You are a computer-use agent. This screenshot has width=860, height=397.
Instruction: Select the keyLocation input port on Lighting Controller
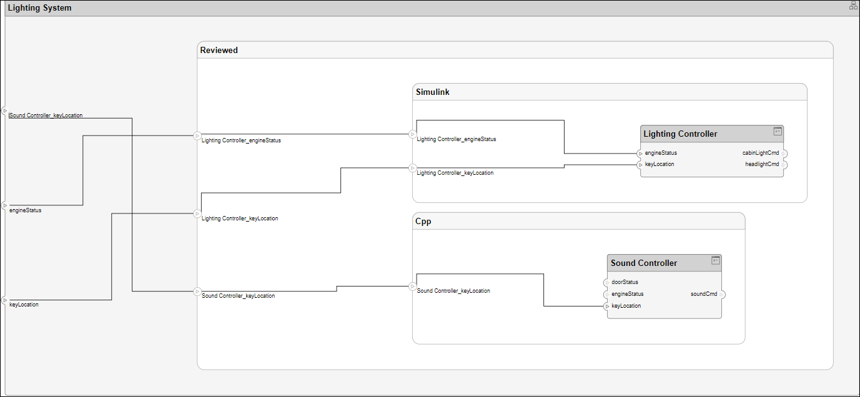coord(641,165)
